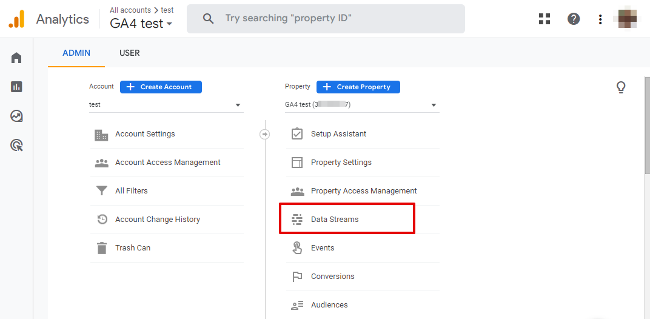Click the arrow between account and property columns
This screenshot has height=319, width=650.
[x=264, y=134]
